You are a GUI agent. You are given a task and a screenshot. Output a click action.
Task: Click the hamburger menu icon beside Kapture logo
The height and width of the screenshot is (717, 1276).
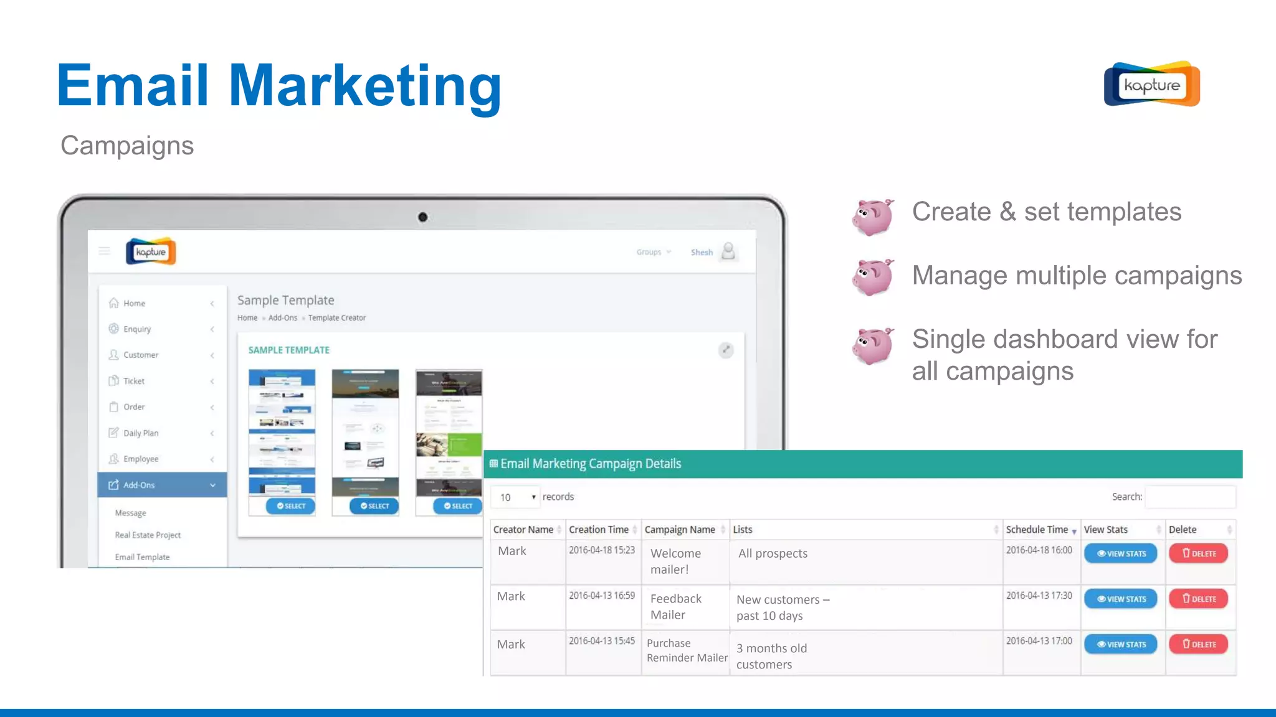click(104, 251)
